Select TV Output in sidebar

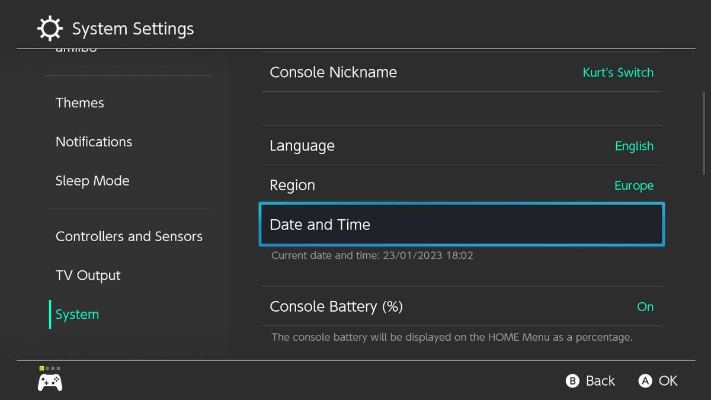point(88,276)
